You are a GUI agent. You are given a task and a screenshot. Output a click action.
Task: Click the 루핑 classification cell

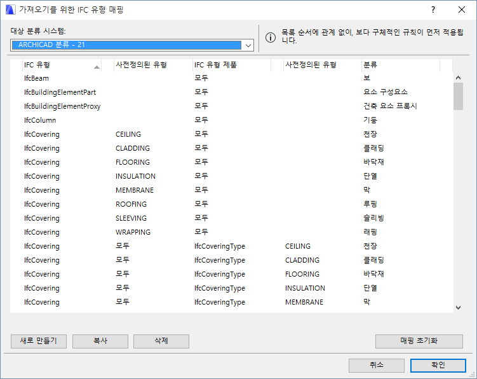click(370, 204)
